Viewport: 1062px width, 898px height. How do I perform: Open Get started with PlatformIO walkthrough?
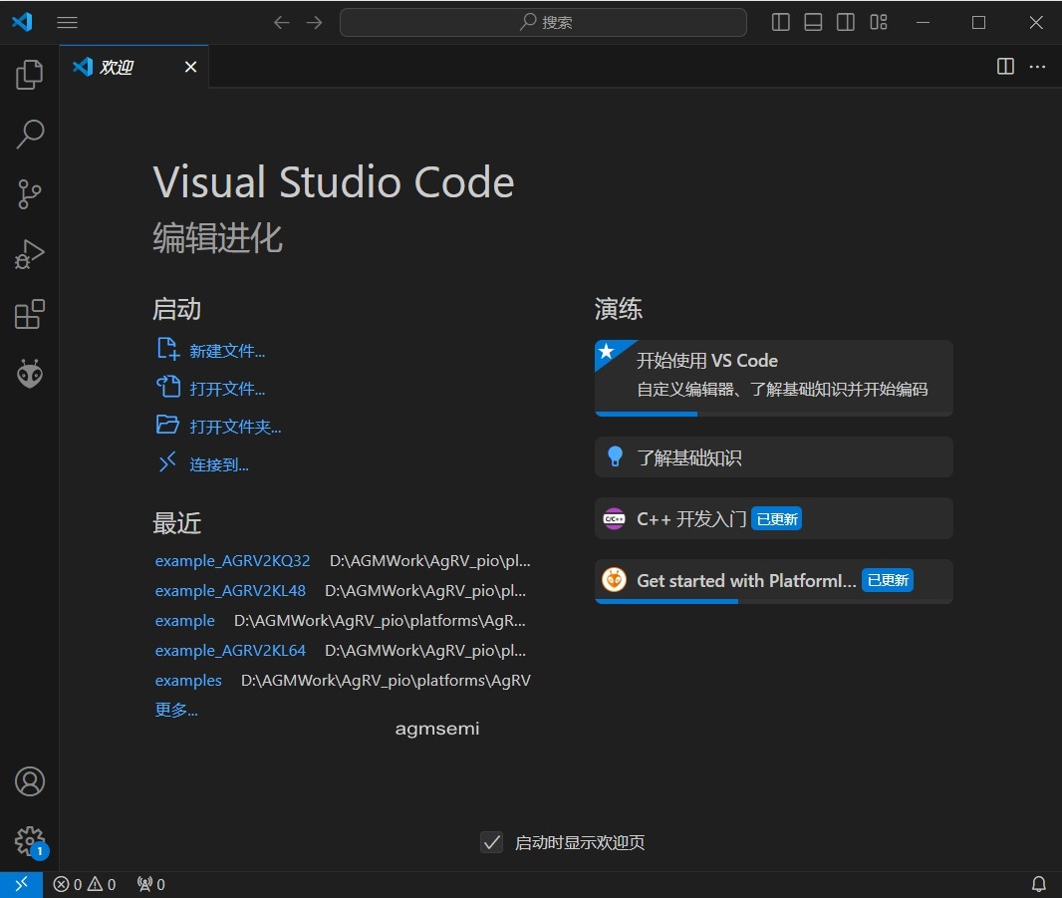click(773, 581)
